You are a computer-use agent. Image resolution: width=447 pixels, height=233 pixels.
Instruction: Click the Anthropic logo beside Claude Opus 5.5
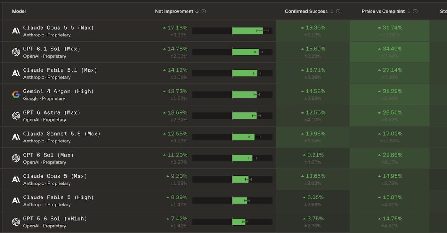[16, 31]
